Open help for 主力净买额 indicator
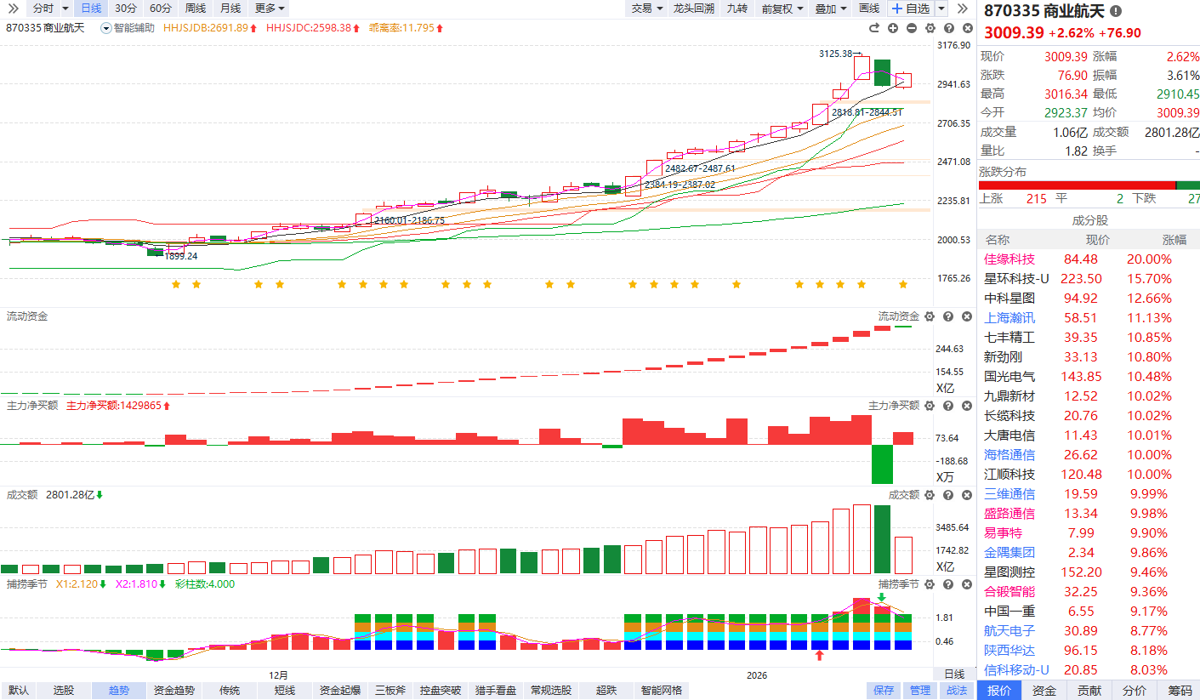This screenshot has height=700, width=1200. [x=948, y=406]
